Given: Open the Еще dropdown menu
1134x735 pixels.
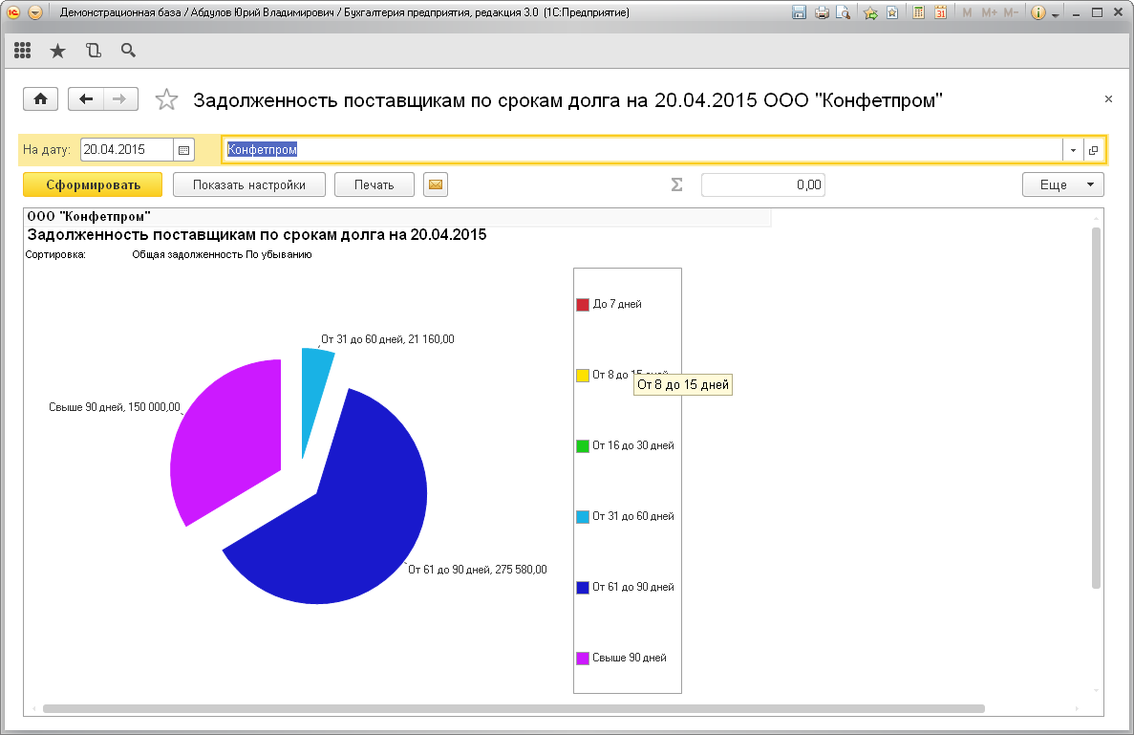Looking at the screenshot, I should pyautogui.click(x=1062, y=184).
